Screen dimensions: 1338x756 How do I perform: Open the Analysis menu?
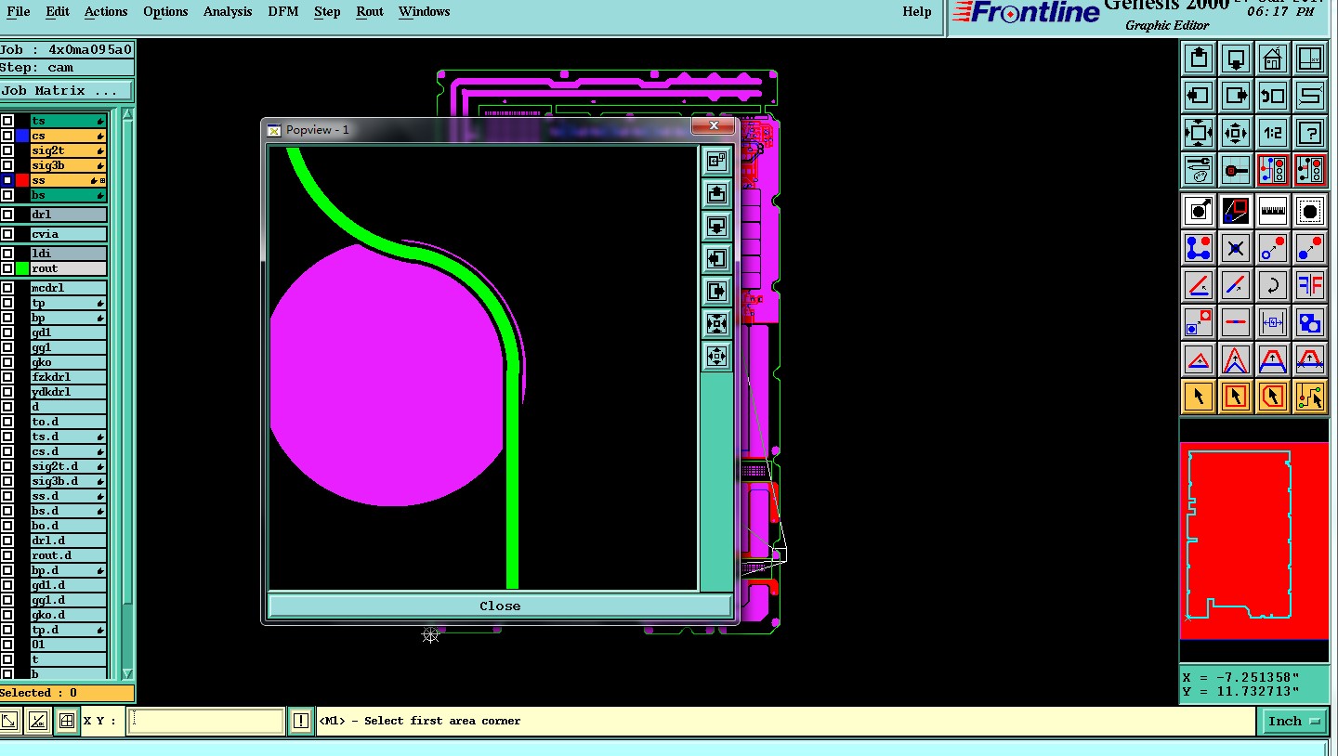(x=228, y=12)
